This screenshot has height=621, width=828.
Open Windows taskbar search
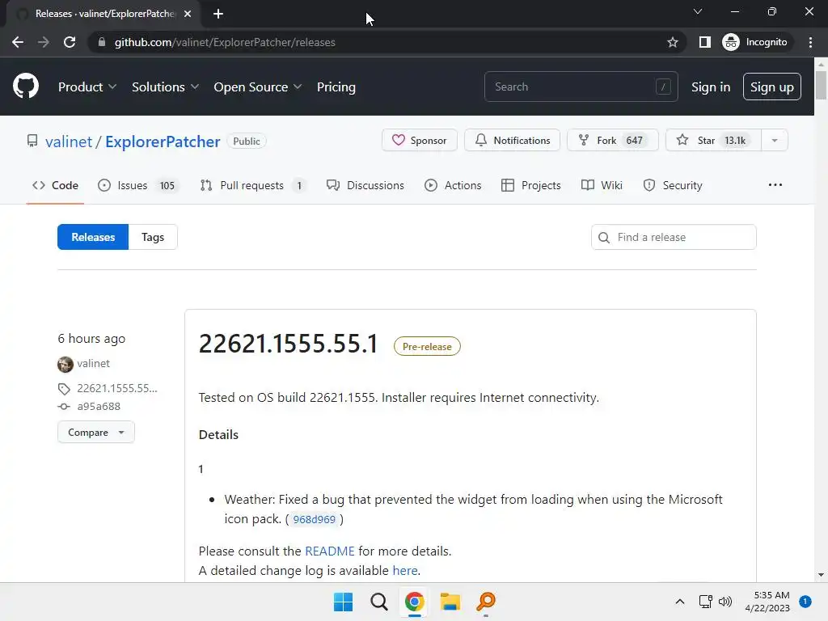click(x=379, y=602)
